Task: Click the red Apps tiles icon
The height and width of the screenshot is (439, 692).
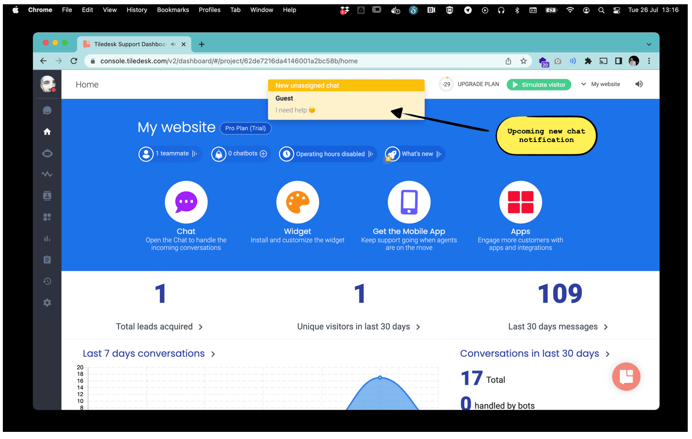Action: click(521, 202)
